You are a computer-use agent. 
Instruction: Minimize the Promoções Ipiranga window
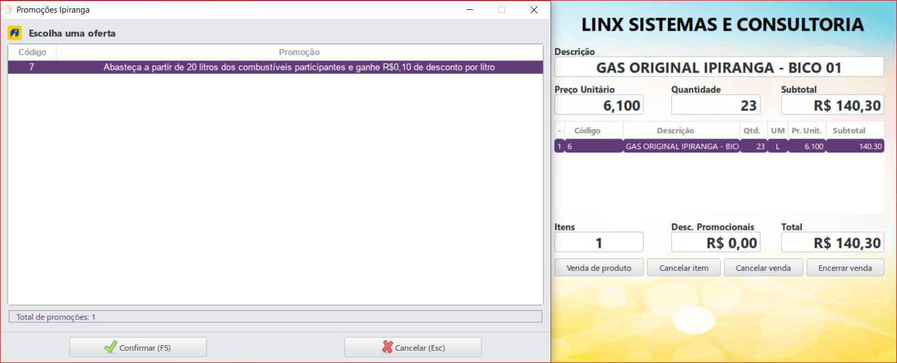pyautogui.click(x=470, y=10)
